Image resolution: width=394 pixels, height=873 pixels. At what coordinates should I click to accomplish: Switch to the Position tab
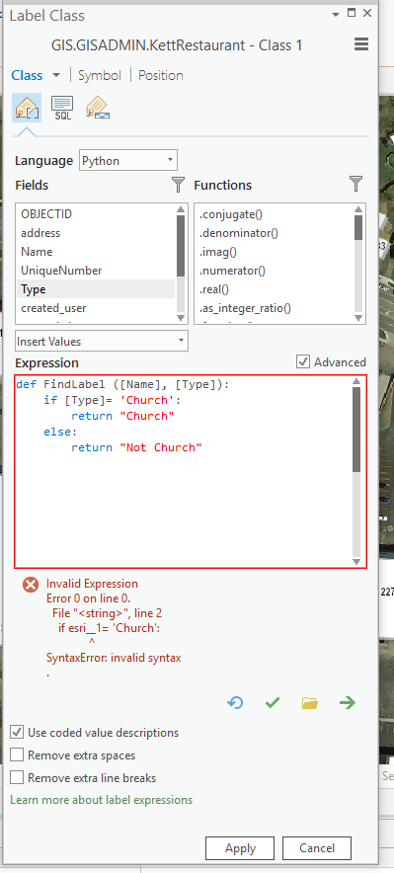(x=161, y=75)
